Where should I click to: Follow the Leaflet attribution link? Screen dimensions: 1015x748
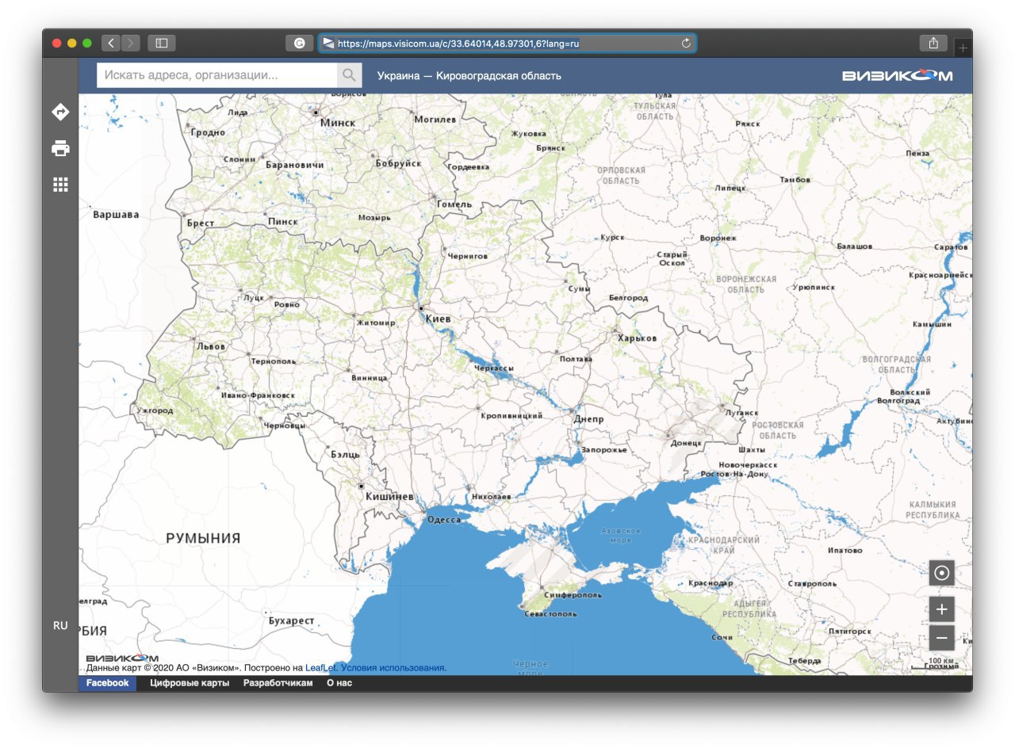pyautogui.click(x=321, y=668)
